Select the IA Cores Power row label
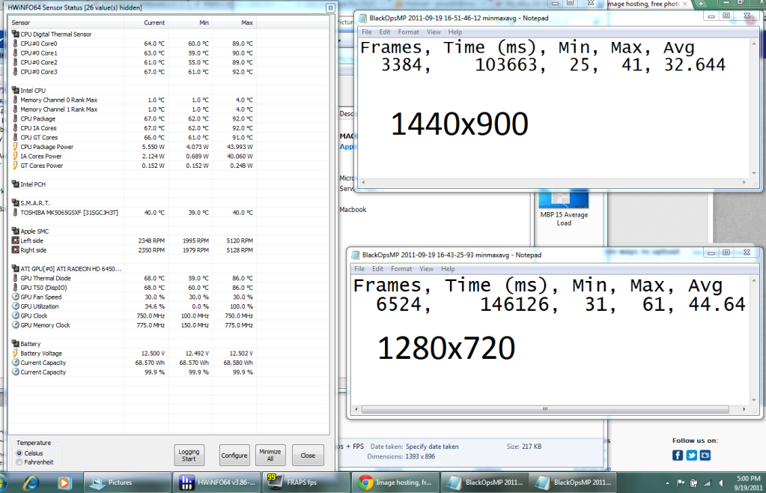The height and width of the screenshot is (493, 766). coord(41,157)
